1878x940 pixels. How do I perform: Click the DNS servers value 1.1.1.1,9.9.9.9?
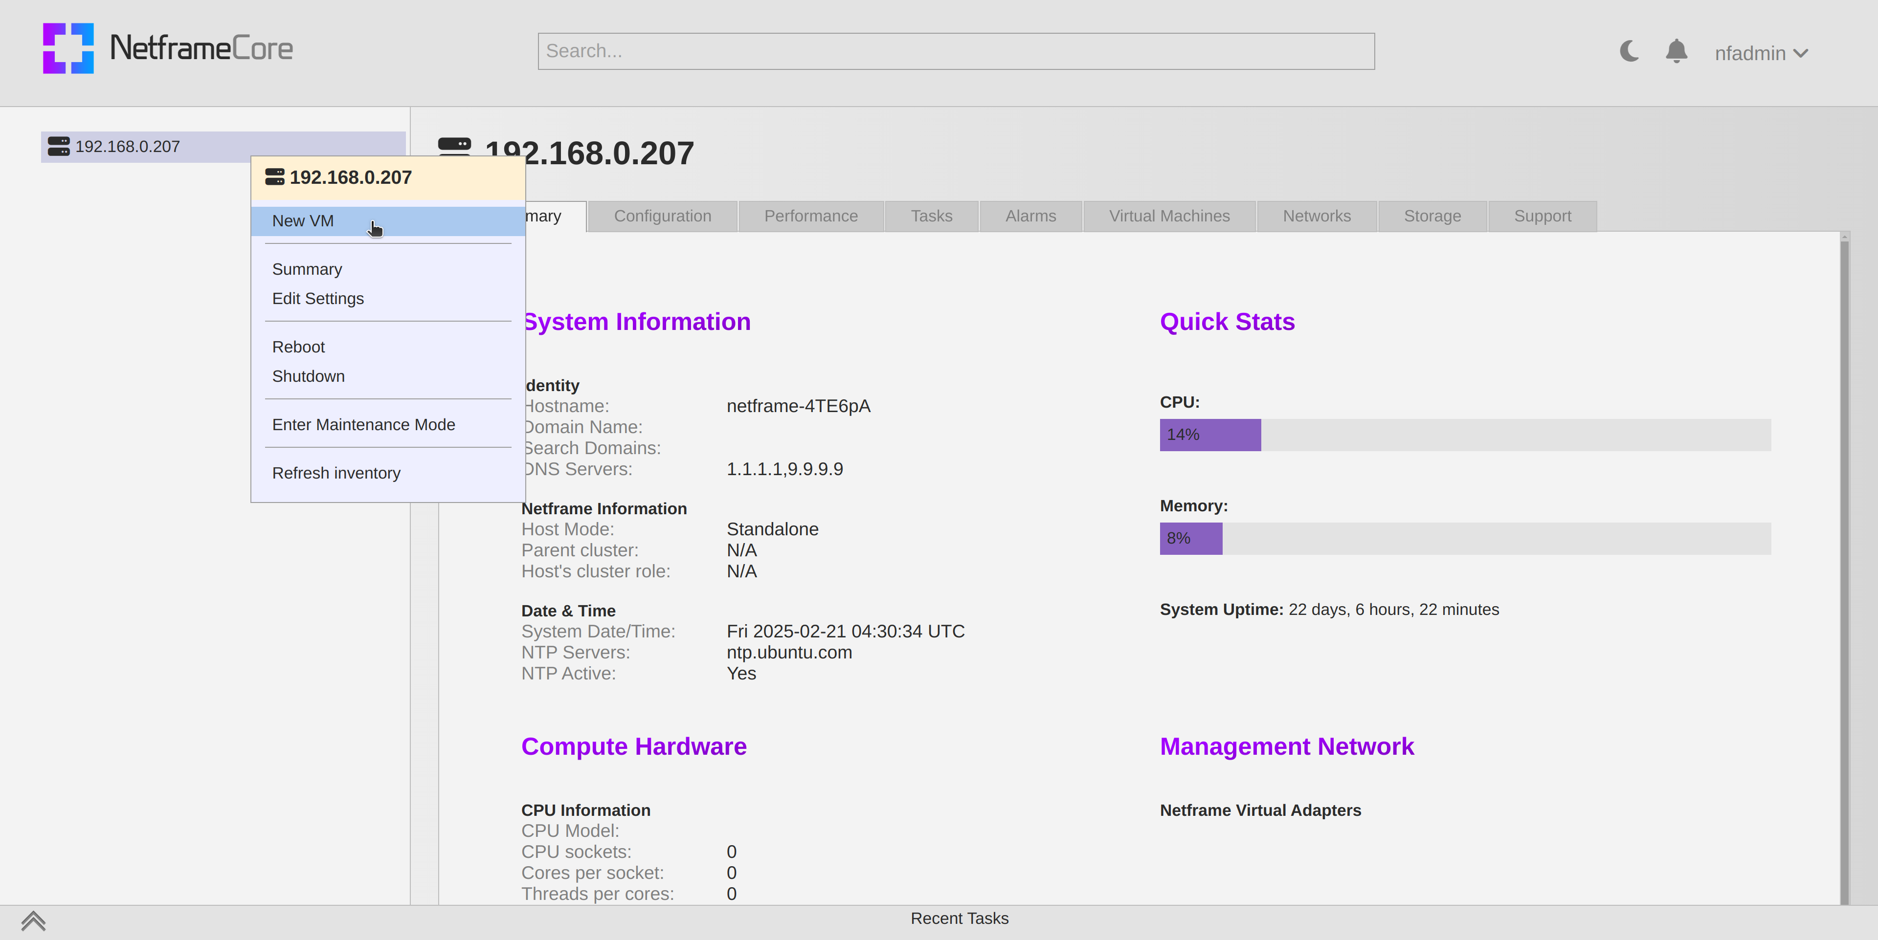coord(784,469)
